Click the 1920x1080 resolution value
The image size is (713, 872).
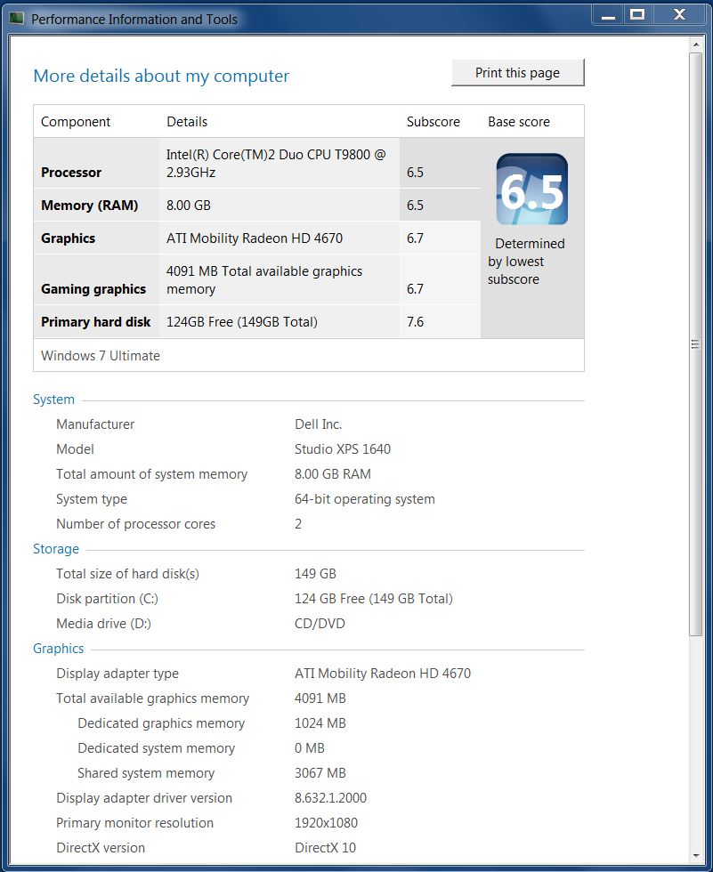pos(326,822)
